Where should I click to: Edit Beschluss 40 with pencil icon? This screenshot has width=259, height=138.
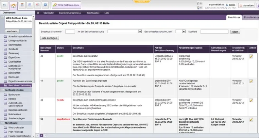coord(251,100)
